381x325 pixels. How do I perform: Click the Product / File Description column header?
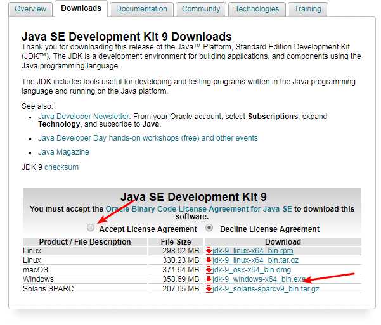coord(85,241)
